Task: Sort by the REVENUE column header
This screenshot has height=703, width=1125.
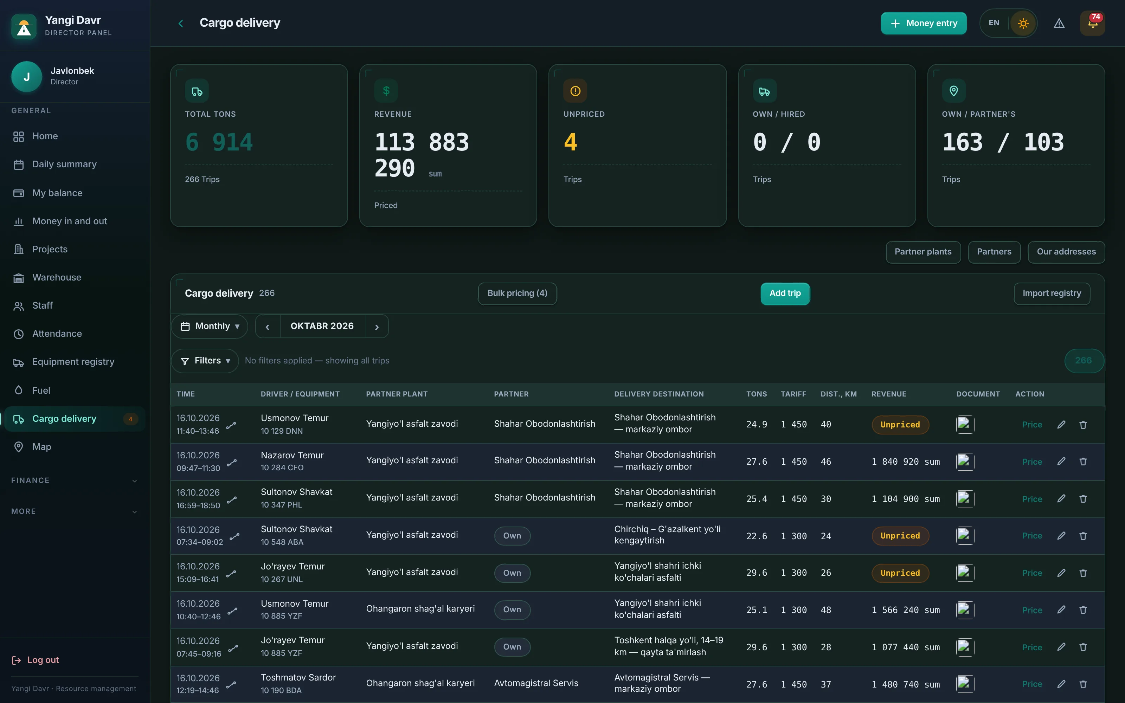Action: pos(889,394)
